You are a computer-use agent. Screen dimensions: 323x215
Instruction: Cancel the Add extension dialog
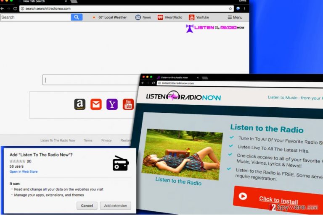87,205
